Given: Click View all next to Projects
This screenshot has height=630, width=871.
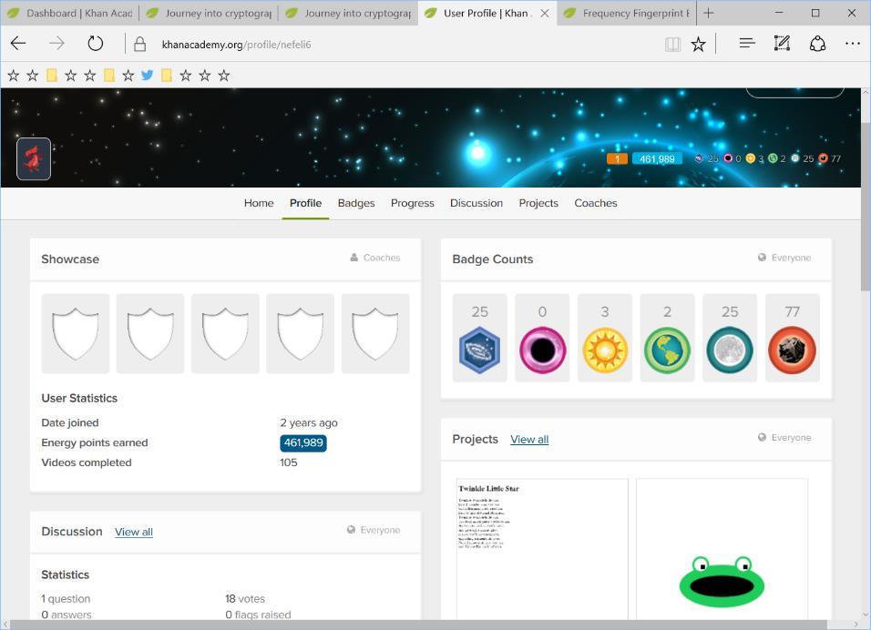Looking at the screenshot, I should click(529, 440).
